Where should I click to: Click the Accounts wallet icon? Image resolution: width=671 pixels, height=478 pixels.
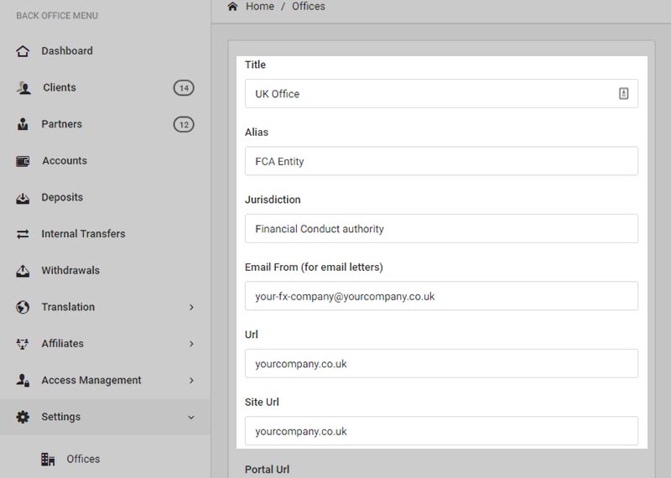23,161
